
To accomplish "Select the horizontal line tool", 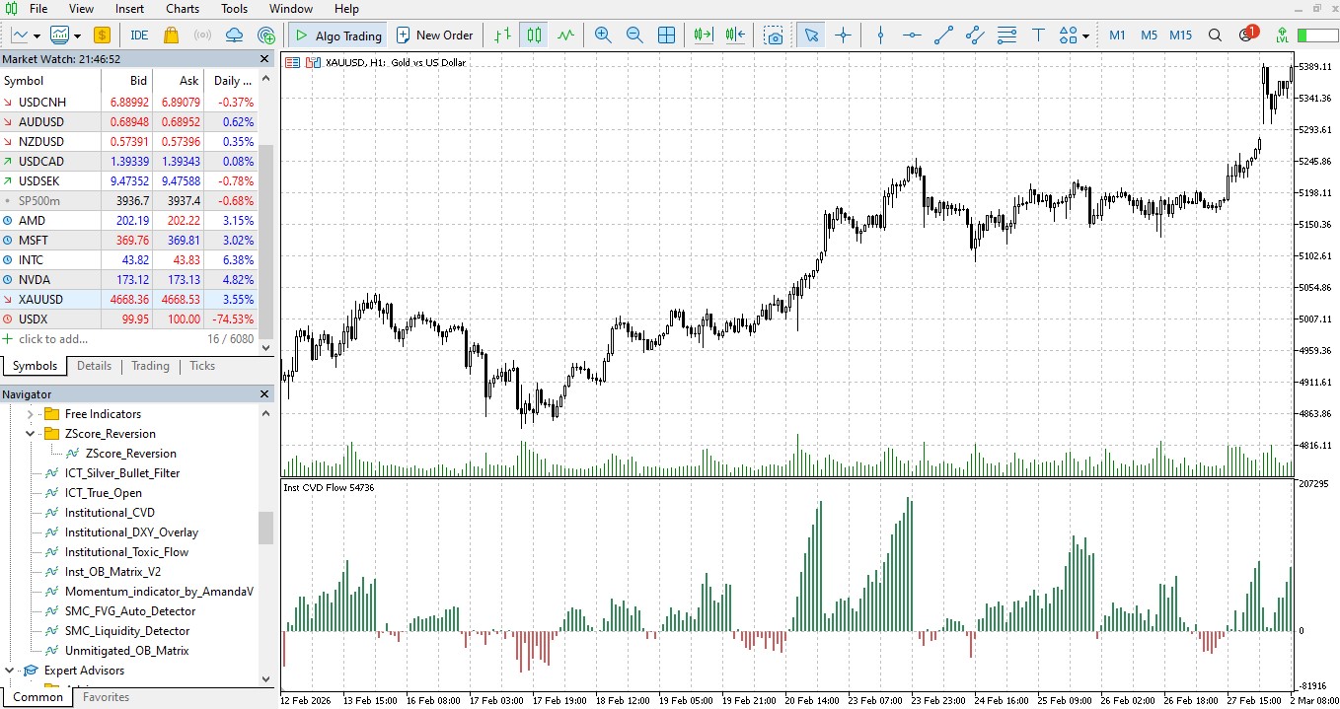I will [x=911, y=35].
